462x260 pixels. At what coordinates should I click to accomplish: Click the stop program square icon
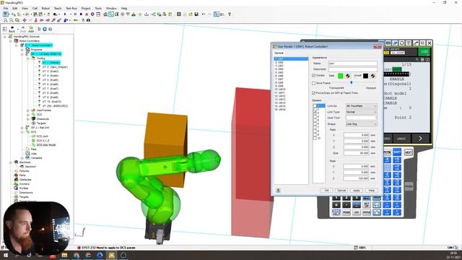pos(81,14)
